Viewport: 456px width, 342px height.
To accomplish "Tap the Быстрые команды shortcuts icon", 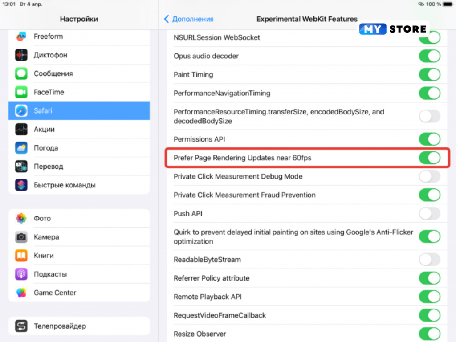I will [21, 185].
